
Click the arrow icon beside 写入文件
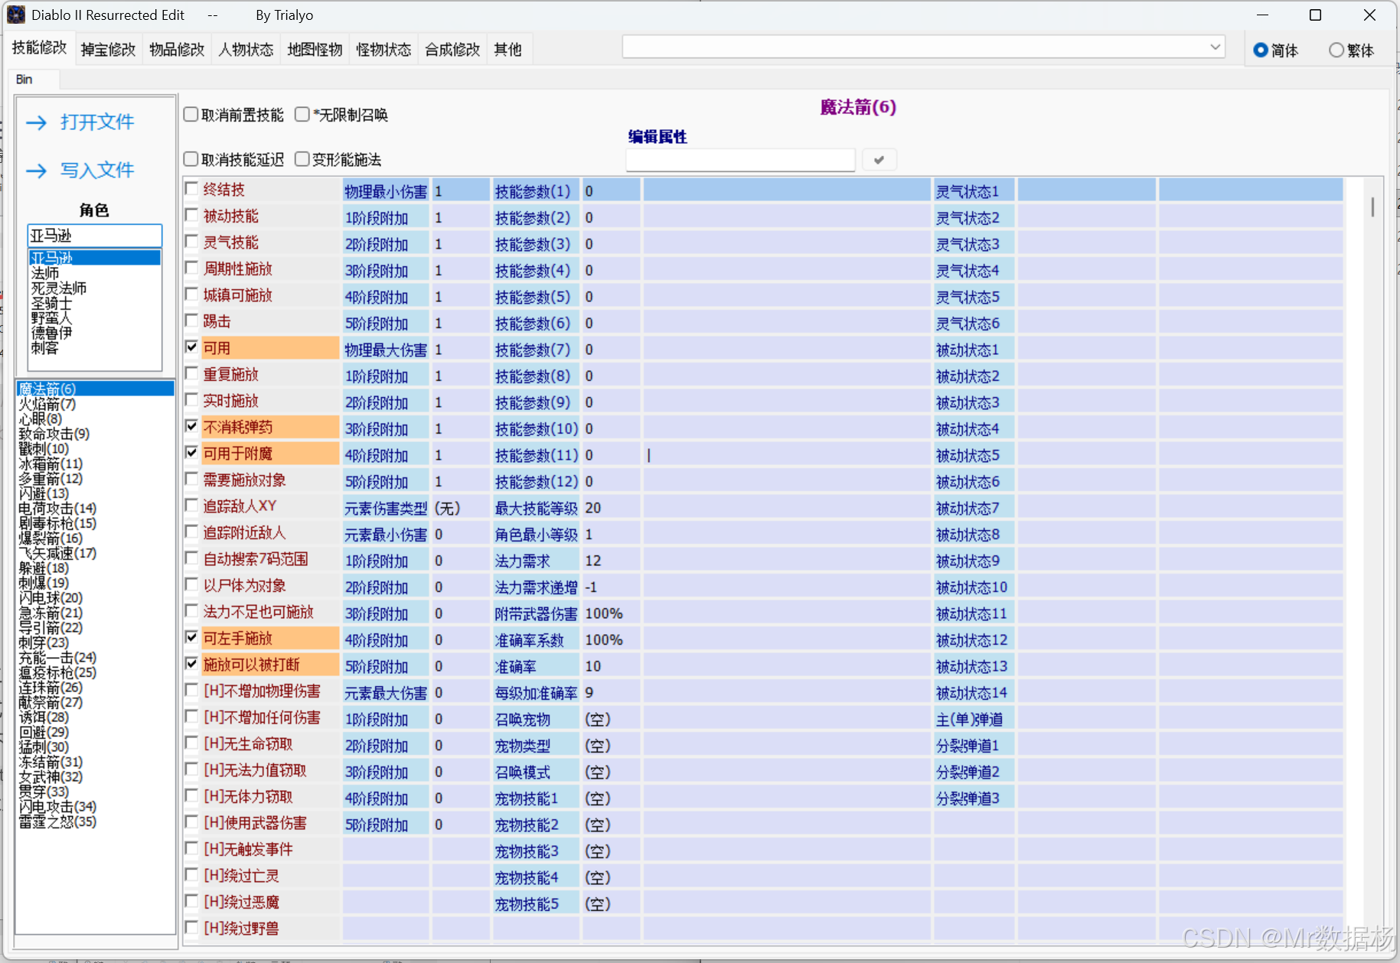pyautogui.click(x=37, y=171)
